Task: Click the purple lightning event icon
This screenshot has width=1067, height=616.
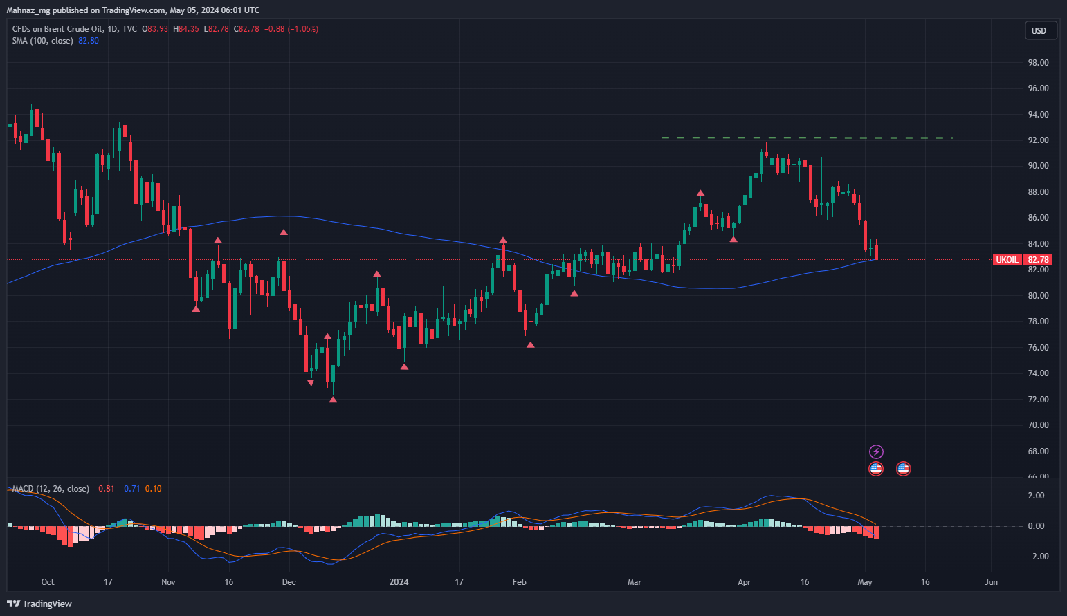Action: point(876,451)
